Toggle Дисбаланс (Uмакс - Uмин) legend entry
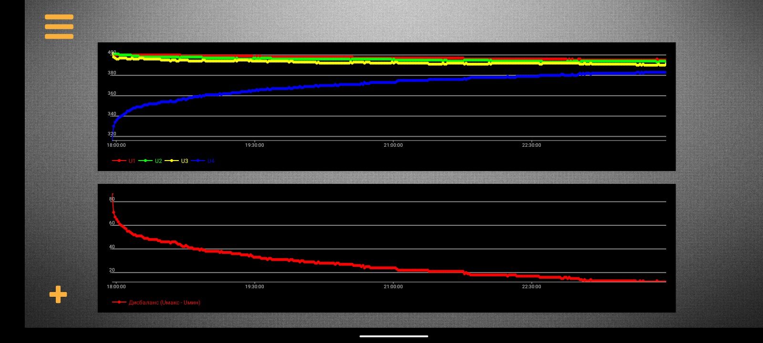 (x=156, y=303)
